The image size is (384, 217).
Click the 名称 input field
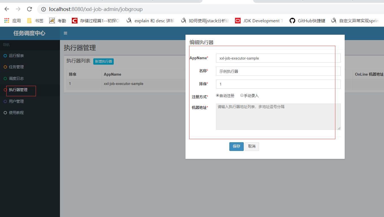point(278,71)
